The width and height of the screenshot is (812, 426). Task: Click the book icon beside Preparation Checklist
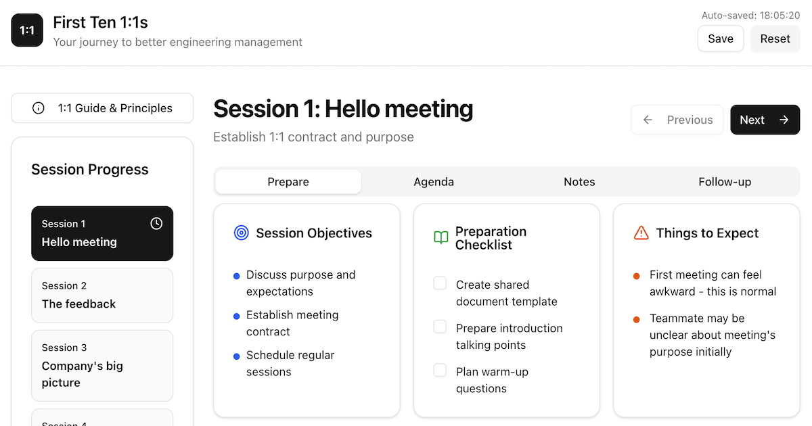[441, 238]
